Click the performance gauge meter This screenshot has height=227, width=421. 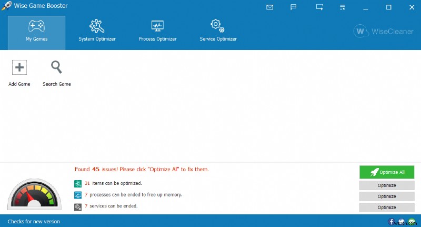(x=34, y=194)
